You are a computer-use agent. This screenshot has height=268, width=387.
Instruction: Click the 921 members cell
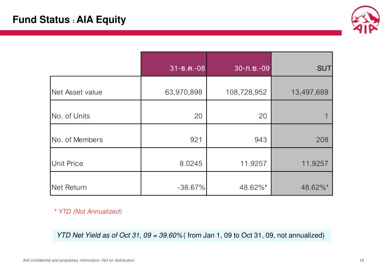196,140
